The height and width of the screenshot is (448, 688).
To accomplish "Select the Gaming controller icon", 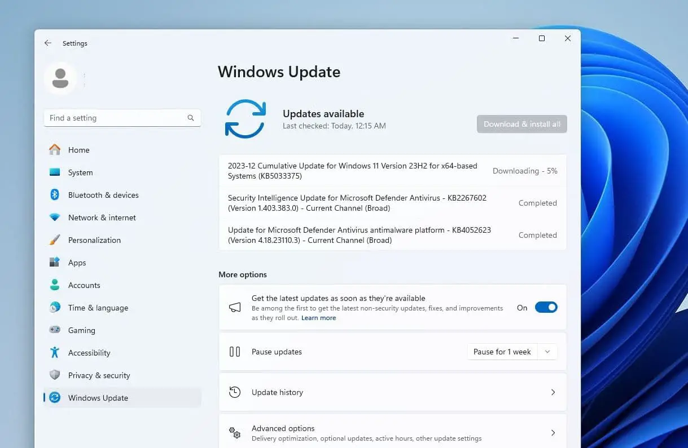I will [x=55, y=330].
